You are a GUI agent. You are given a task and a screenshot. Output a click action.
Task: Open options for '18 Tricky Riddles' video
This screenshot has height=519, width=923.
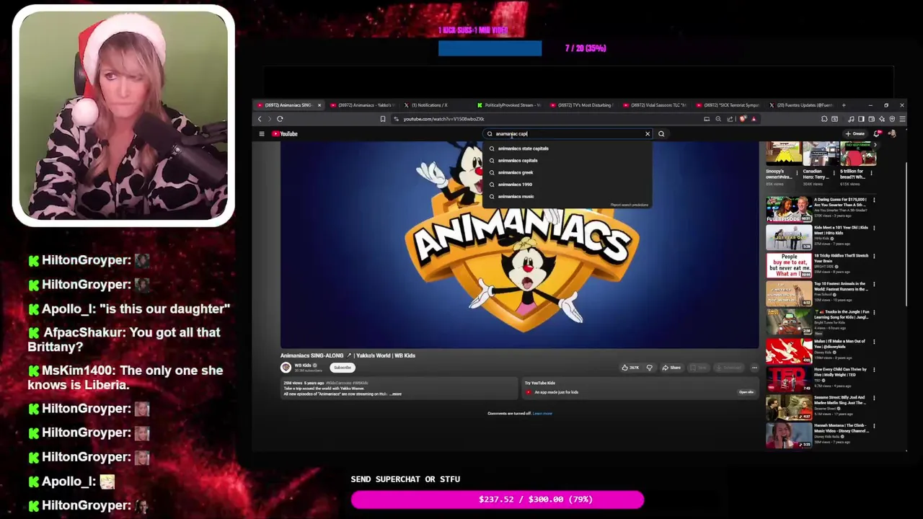[874, 257]
